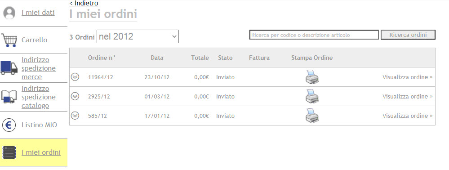Click the user profile icon beside I miei dati
This screenshot has height=170, width=449.
pyautogui.click(x=9, y=13)
